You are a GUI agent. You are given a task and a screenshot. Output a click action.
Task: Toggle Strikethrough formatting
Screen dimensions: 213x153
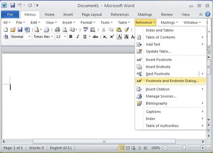(x=95, y=37)
